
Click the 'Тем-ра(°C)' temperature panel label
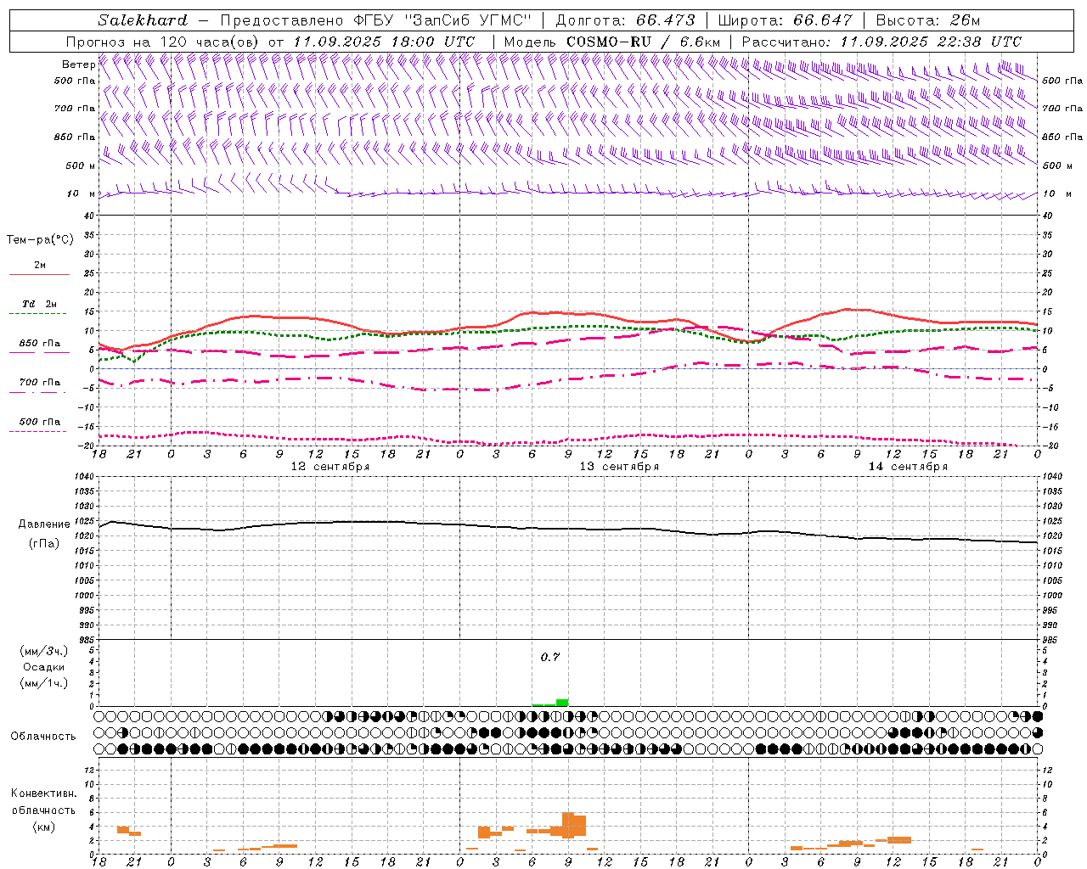point(40,240)
